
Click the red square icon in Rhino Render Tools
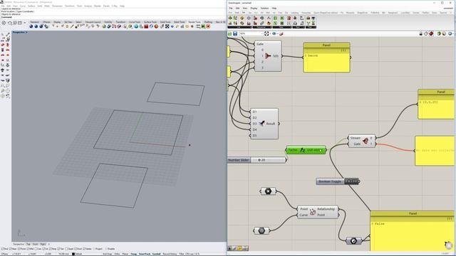click(x=146, y=26)
